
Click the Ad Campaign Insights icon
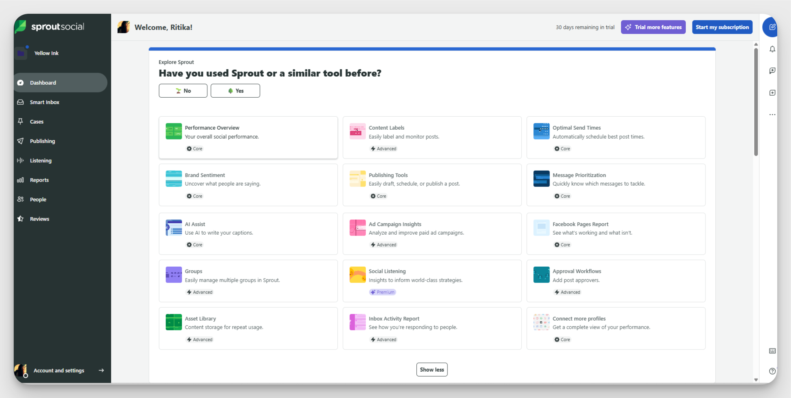tap(358, 228)
